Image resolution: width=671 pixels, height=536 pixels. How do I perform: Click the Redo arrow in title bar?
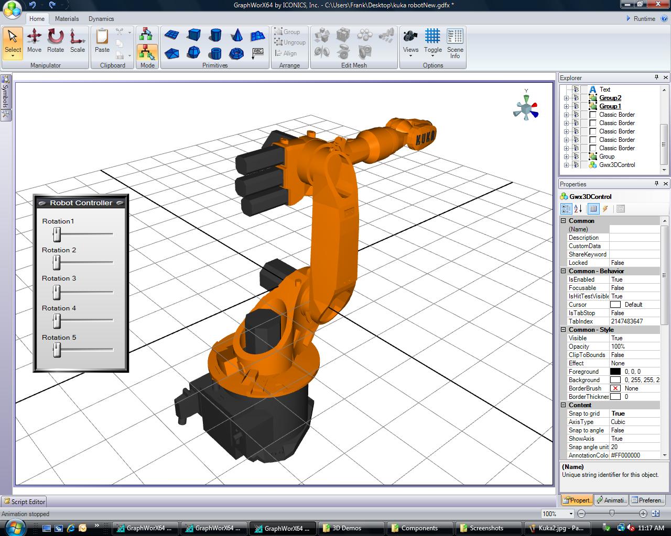52,5
